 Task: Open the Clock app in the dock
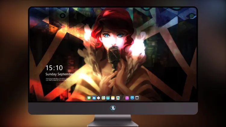coord(99,98)
